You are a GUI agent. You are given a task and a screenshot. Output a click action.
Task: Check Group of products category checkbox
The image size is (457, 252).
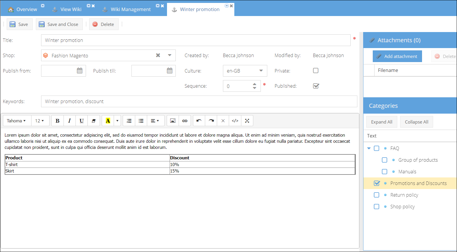click(384, 160)
